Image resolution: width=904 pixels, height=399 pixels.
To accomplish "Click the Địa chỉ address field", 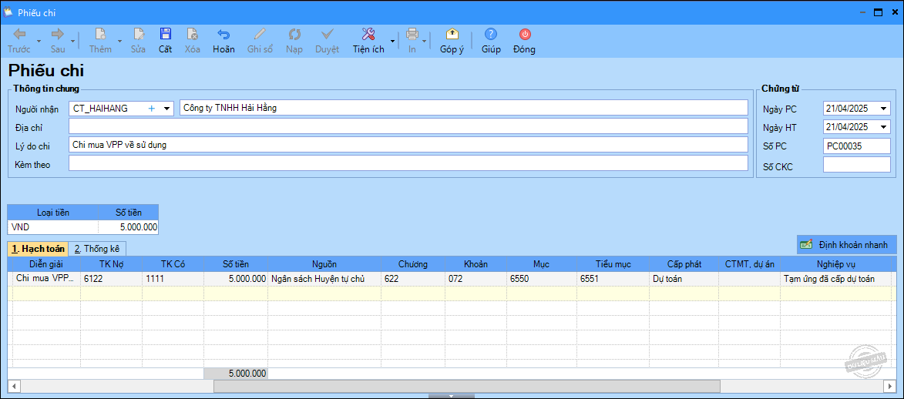I will tap(408, 126).
